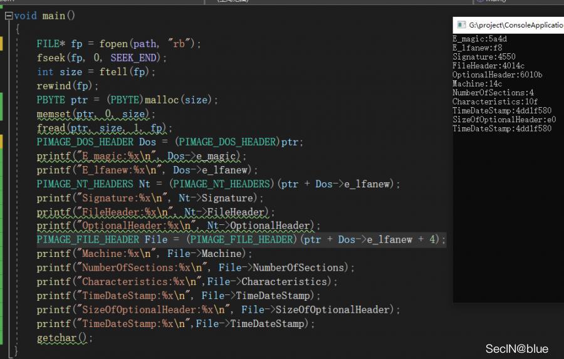Click the NumberOfSections:4 console output line
The height and width of the screenshot is (359, 564).
click(493, 93)
